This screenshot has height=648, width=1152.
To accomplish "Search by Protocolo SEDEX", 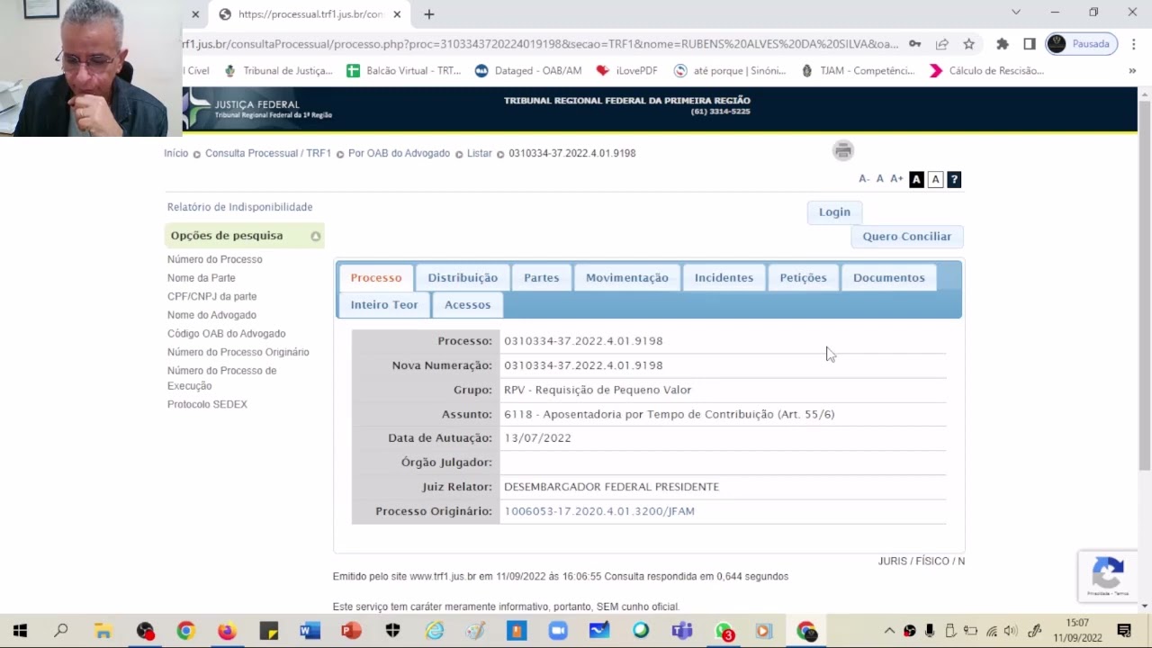I will pos(207,404).
